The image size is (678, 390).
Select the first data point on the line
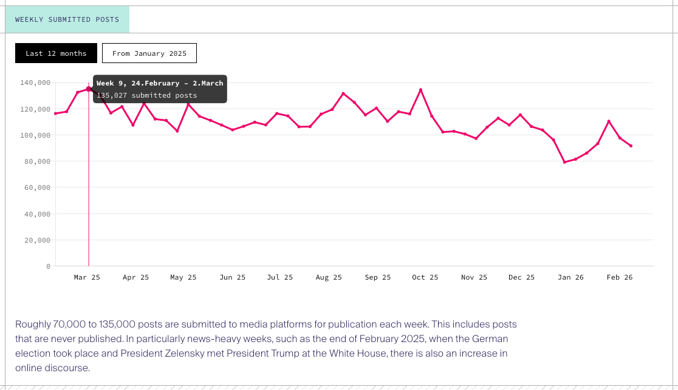coord(56,113)
